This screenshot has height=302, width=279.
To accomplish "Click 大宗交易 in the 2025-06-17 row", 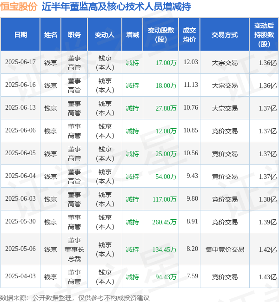I will pos(225,63).
